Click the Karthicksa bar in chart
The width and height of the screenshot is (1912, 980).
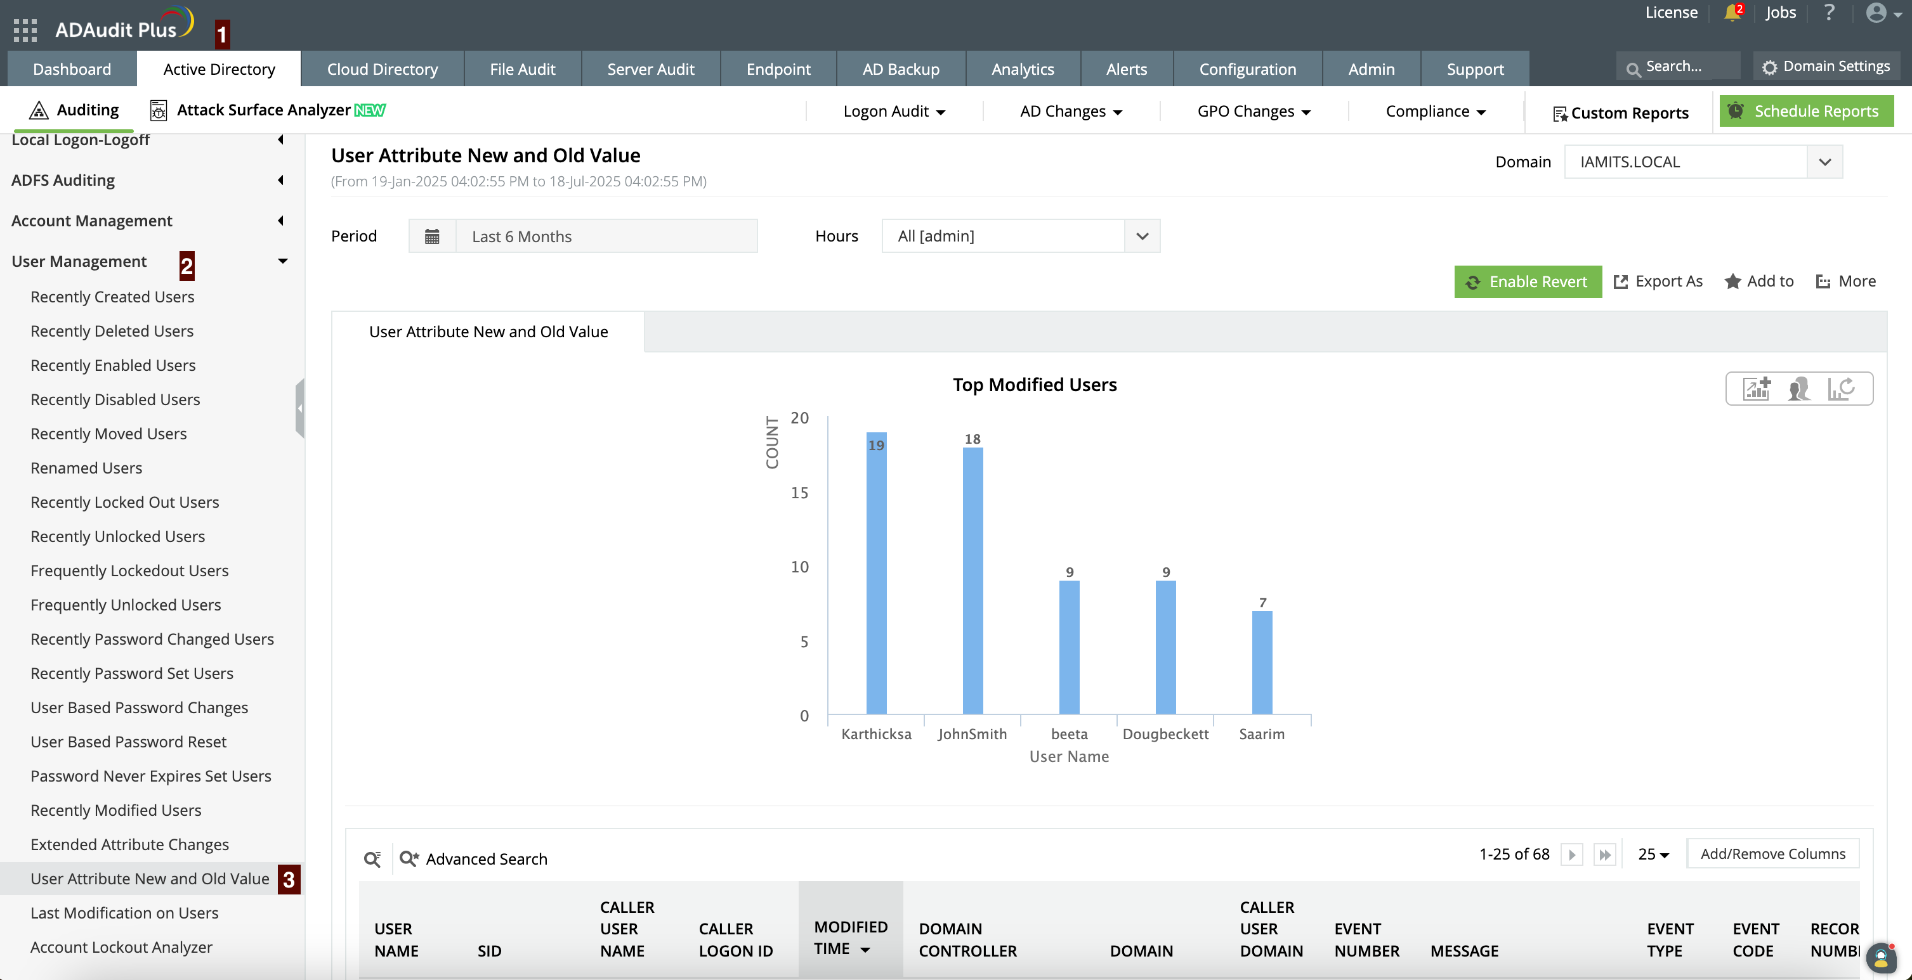point(876,572)
